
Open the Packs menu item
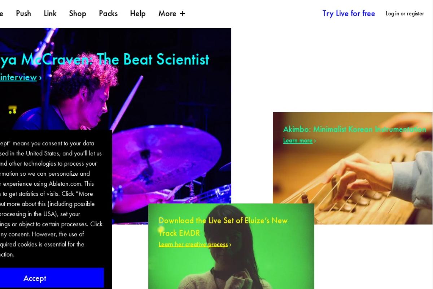(108, 13)
